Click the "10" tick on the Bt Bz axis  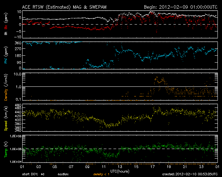coord(19,12)
